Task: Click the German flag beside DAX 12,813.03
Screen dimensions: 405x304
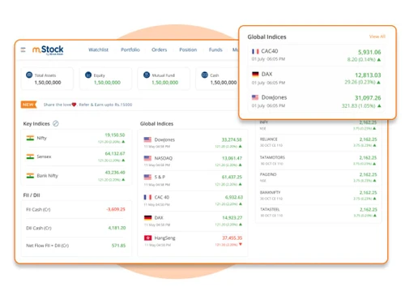Action: point(255,74)
